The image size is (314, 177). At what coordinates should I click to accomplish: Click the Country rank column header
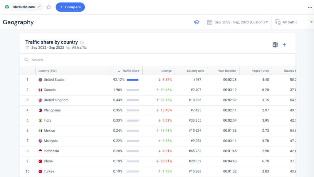tap(196, 71)
